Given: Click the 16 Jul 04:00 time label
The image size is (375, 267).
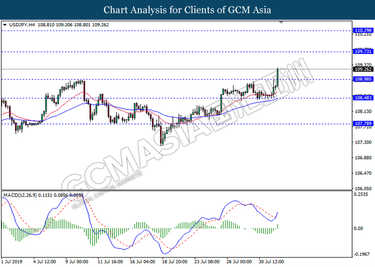Looking at the screenshot, I should pos(142,262).
